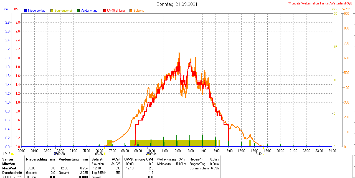Click the blue Niederschlag legend square
The width and height of the screenshot is (355, 178).
point(26,11)
